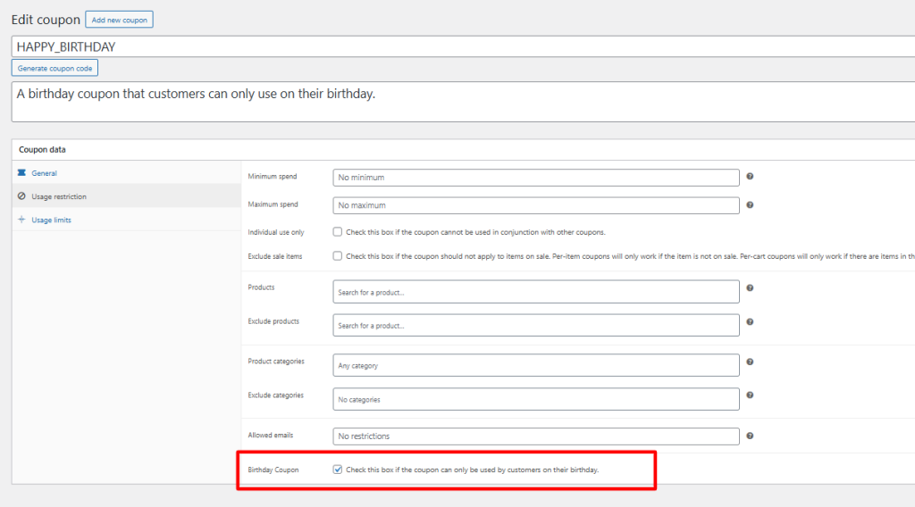The image size is (915, 507).
Task: Click the Edit coupon page heading
Action: pos(46,20)
